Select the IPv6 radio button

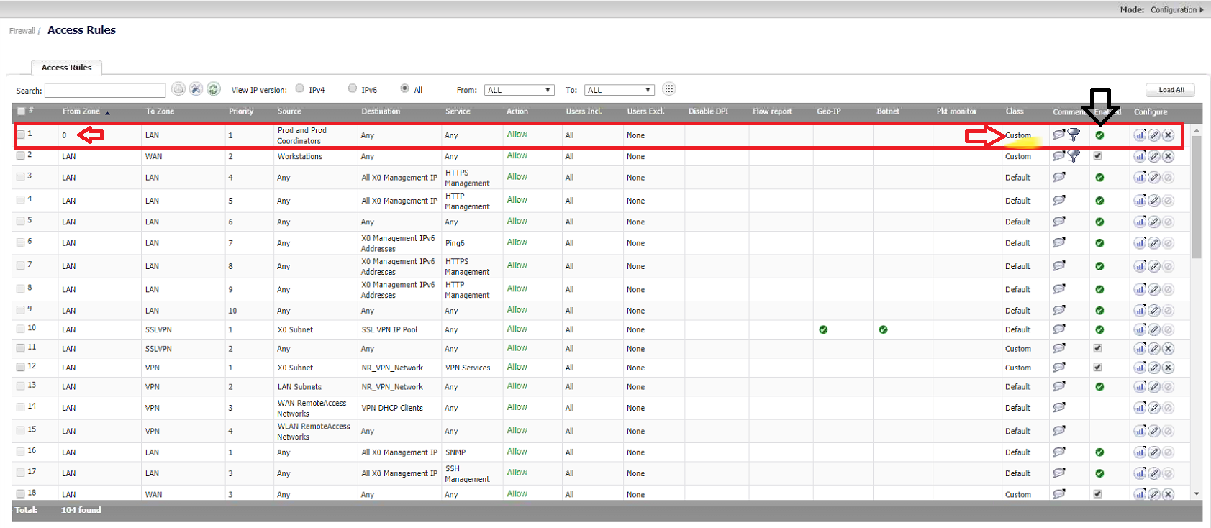pos(353,88)
